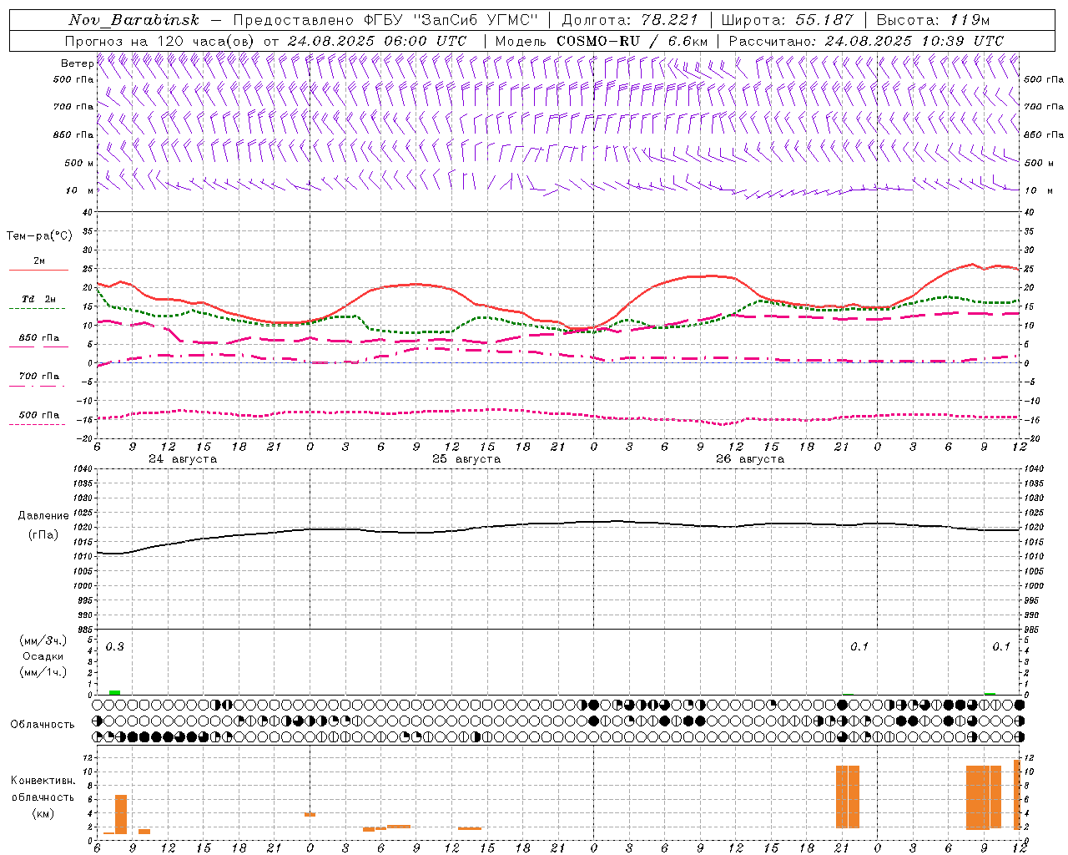Click the tall orange convective bar above 21 hours
Screen dimensions: 1068x855
pyautogui.click(x=848, y=796)
